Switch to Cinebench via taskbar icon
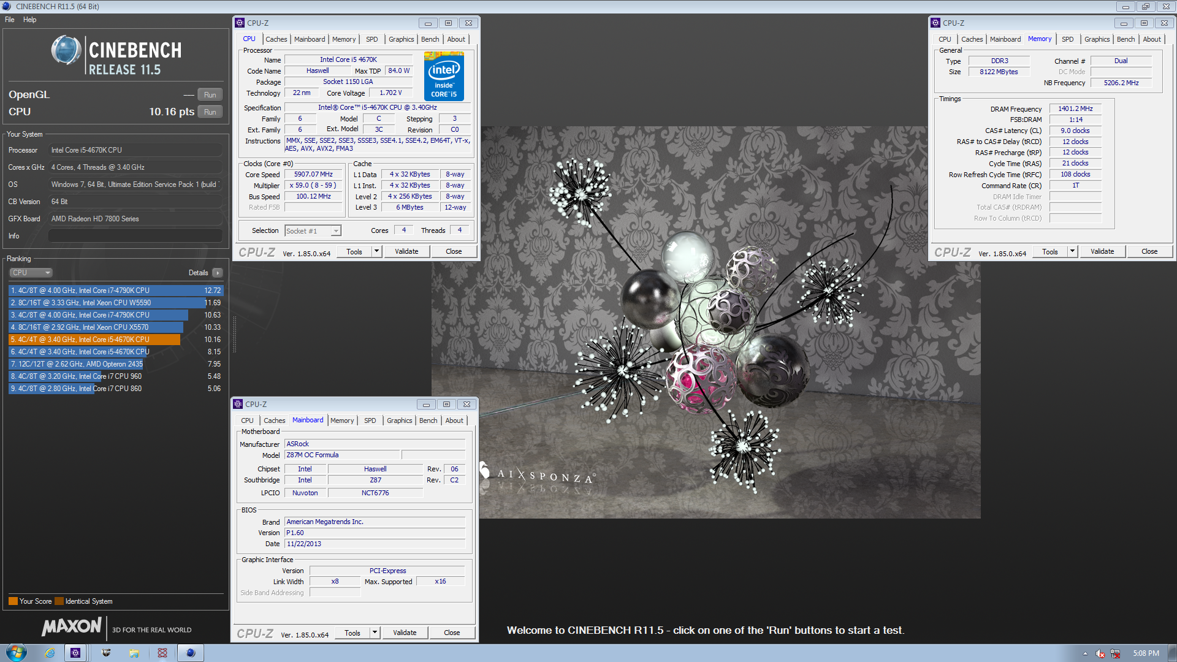The height and width of the screenshot is (662, 1177). point(191,653)
